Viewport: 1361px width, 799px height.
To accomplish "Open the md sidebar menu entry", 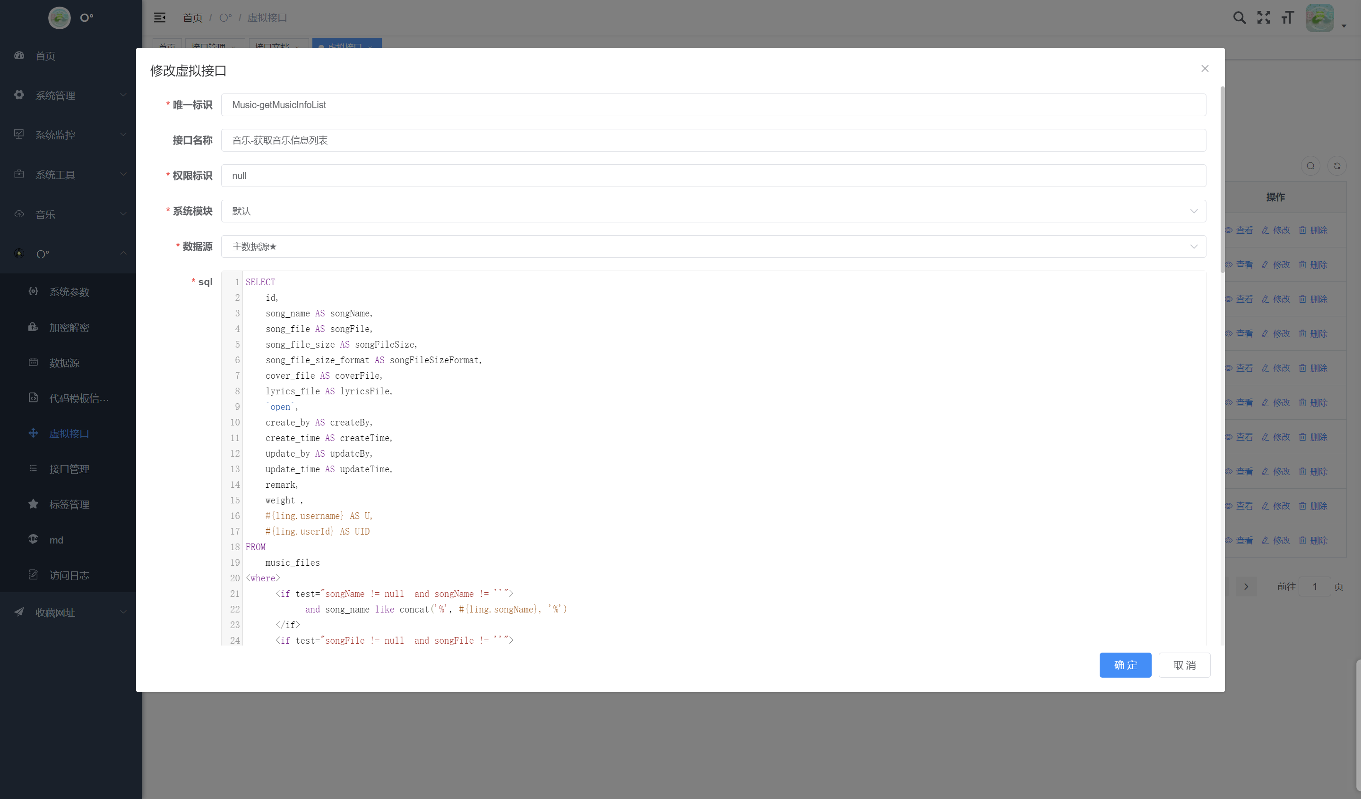I will click(56, 540).
